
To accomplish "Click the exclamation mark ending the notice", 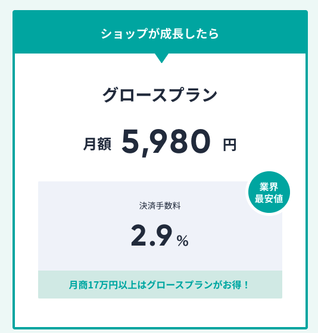I will coord(247,285).
